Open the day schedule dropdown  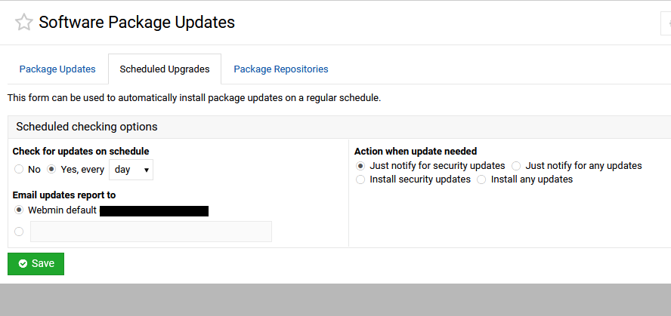click(131, 170)
